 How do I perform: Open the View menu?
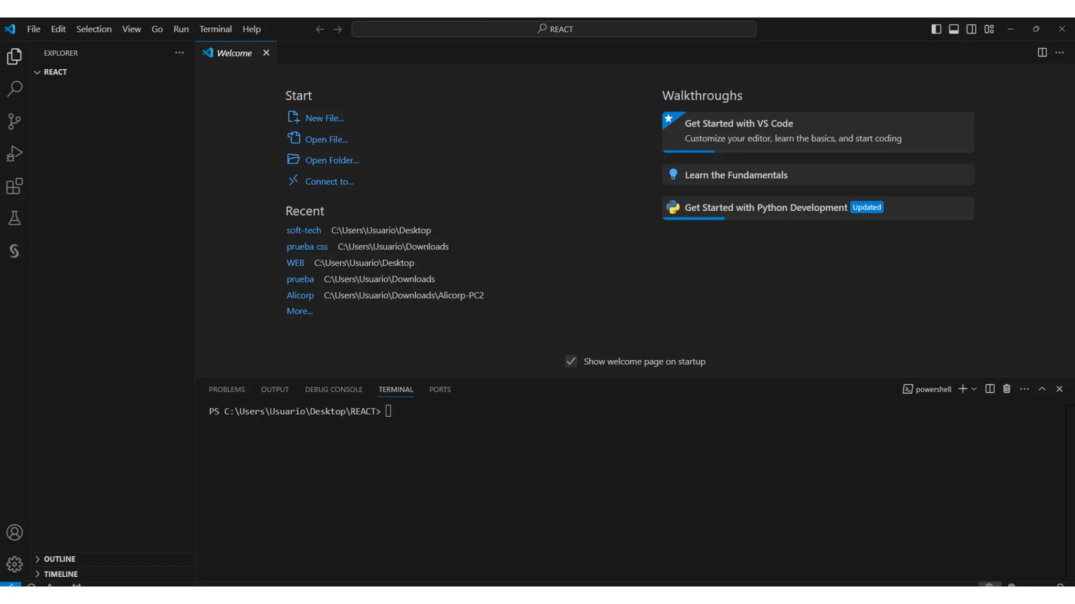[x=131, y=29]
